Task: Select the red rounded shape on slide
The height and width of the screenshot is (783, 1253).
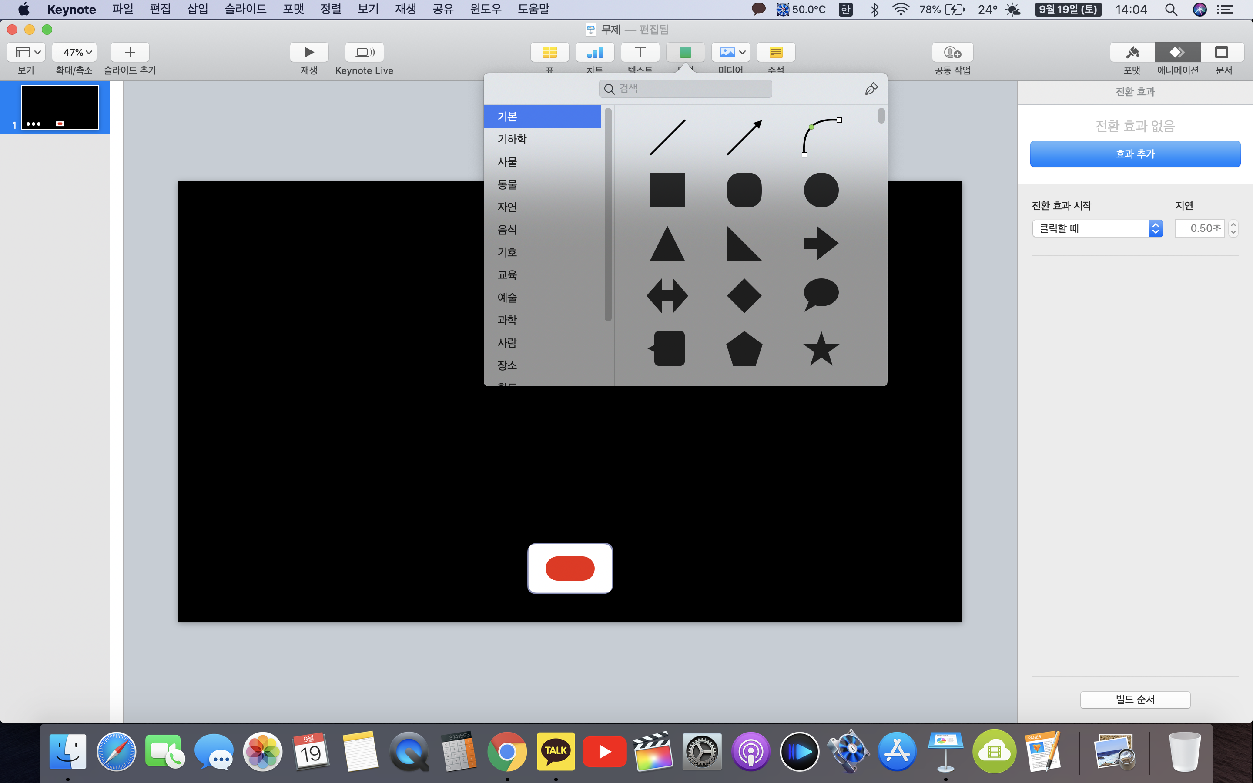Action: click(570, 568)
